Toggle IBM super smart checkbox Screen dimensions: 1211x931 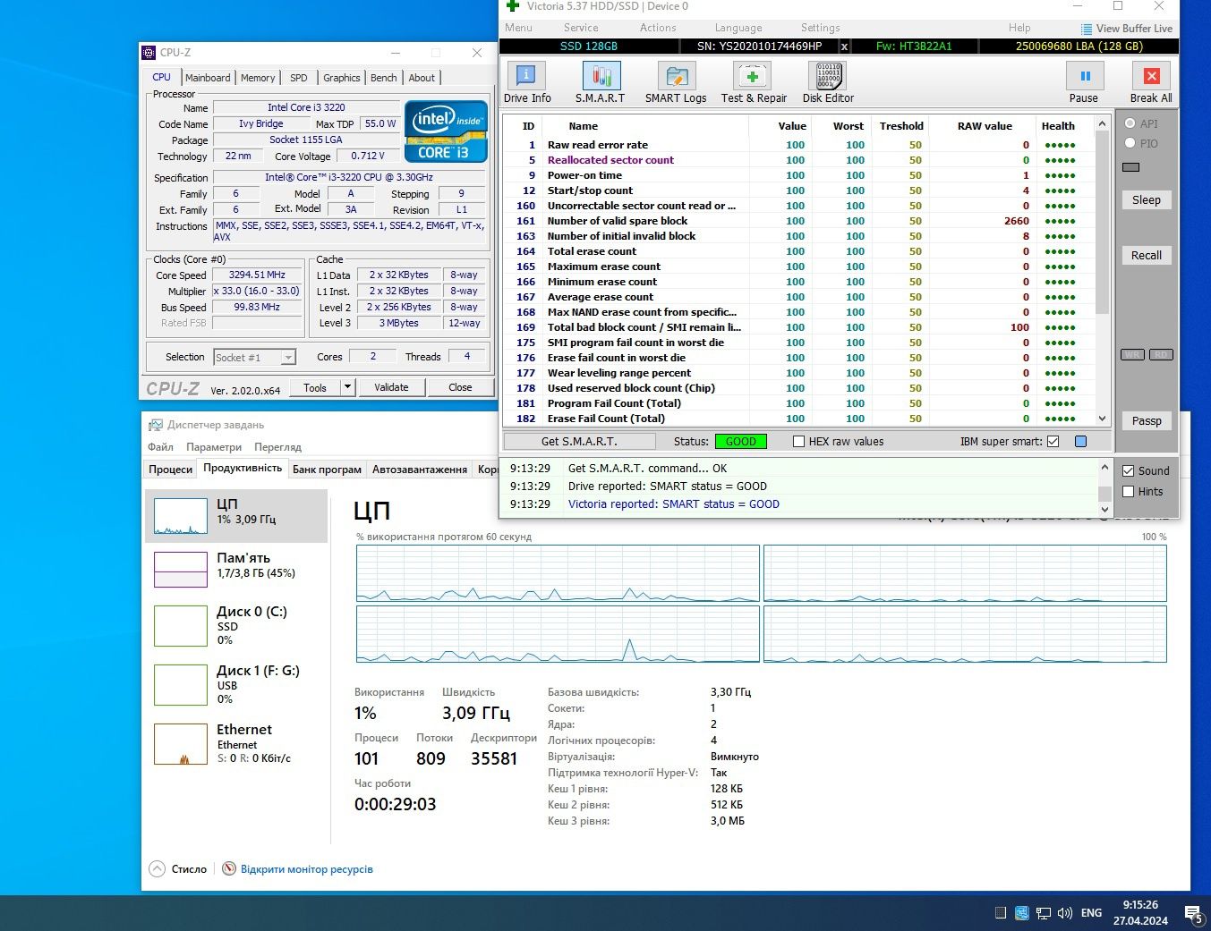1053,441
